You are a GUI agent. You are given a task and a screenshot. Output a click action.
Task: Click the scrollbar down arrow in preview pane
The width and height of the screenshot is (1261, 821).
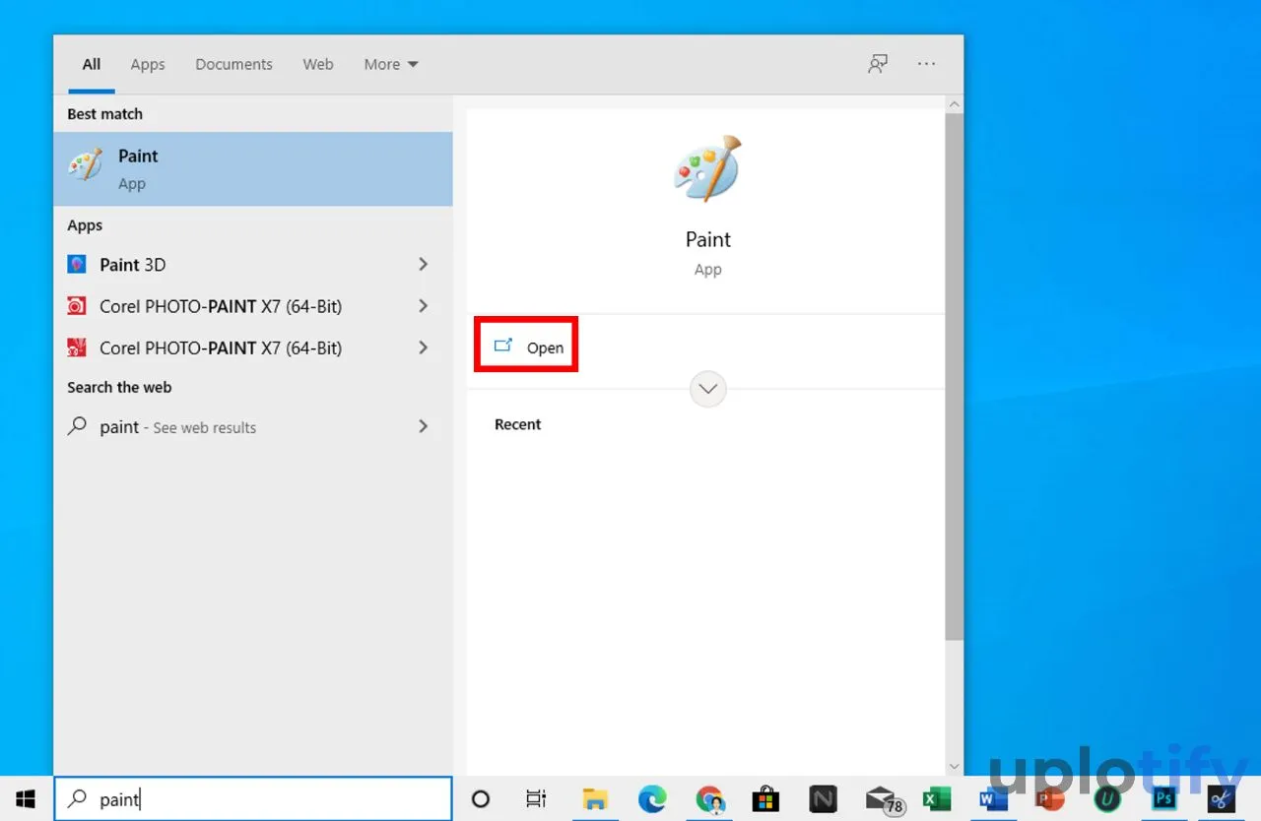(x=954, y=767)
